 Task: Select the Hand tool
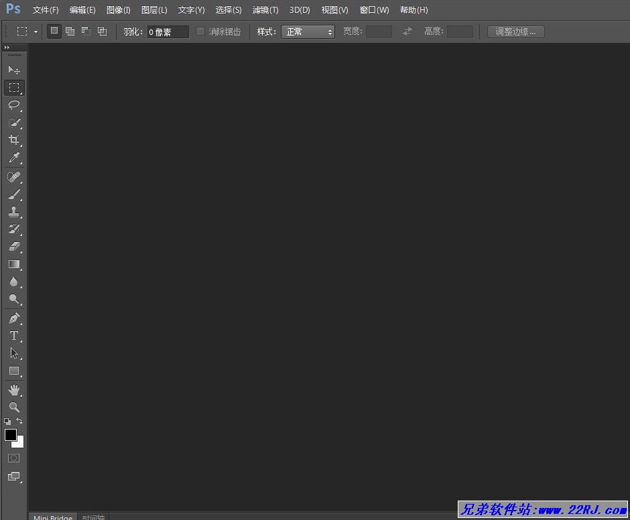(x=13, y=389)
